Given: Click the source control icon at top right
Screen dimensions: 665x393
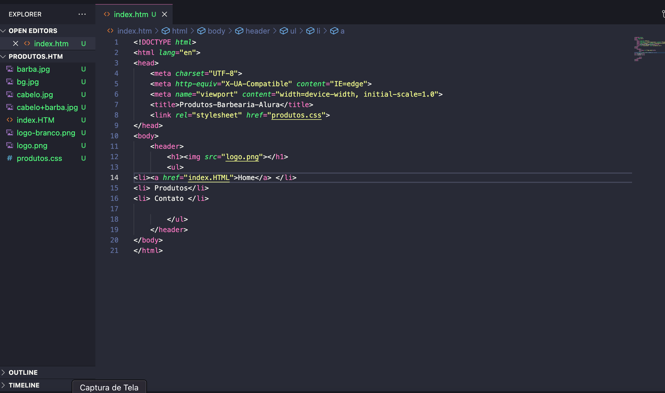Looking at the screenshot, I should (x=663, y=14).
